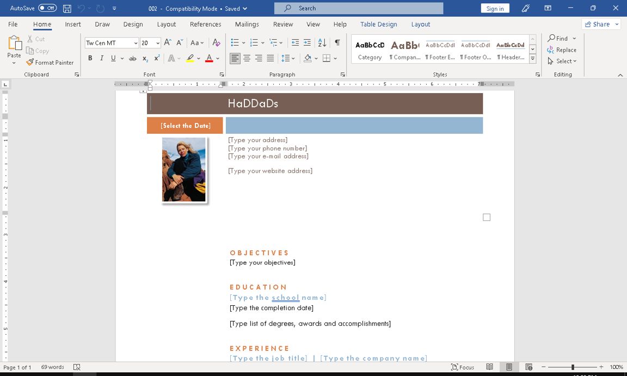627x376 pixels.
Task: Click the Copy icon
Action: [30, 51]
